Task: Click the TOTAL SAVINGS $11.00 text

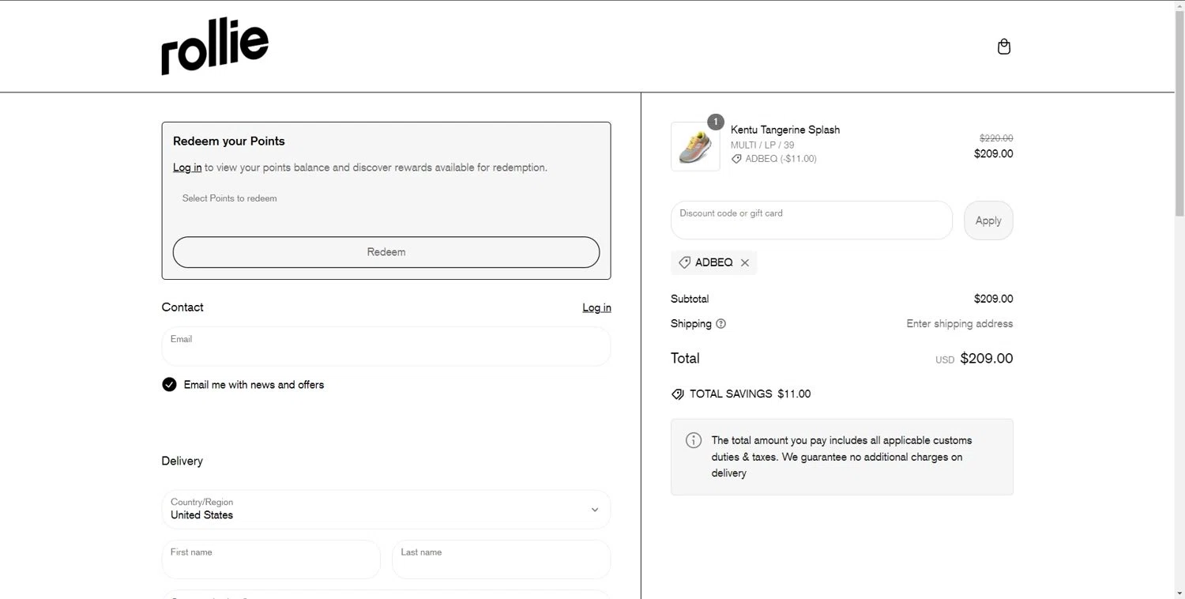Action: (x=750, y=394)
